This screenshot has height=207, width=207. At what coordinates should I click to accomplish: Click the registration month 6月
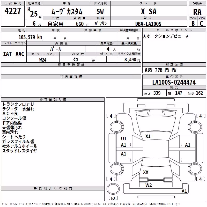[x=37, y=24]
